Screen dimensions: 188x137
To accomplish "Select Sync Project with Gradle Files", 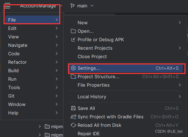I will [x=126, y=117].
